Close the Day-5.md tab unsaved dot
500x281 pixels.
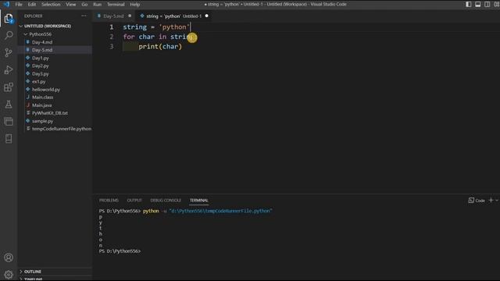pyautogui.click(x=130, y=16)
